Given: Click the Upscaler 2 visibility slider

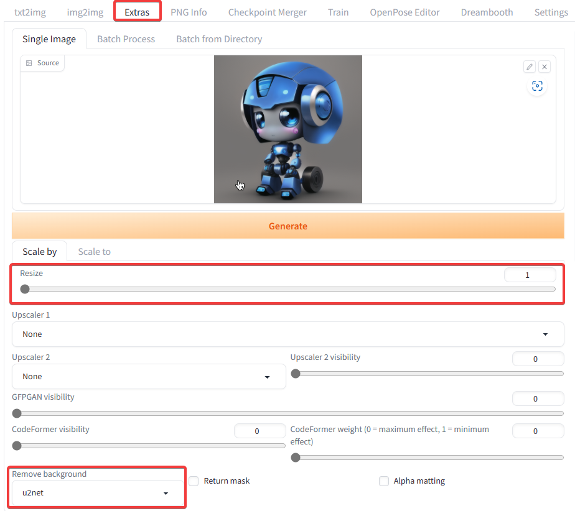Looking at the screenshot, I should (x=427, y=374).
